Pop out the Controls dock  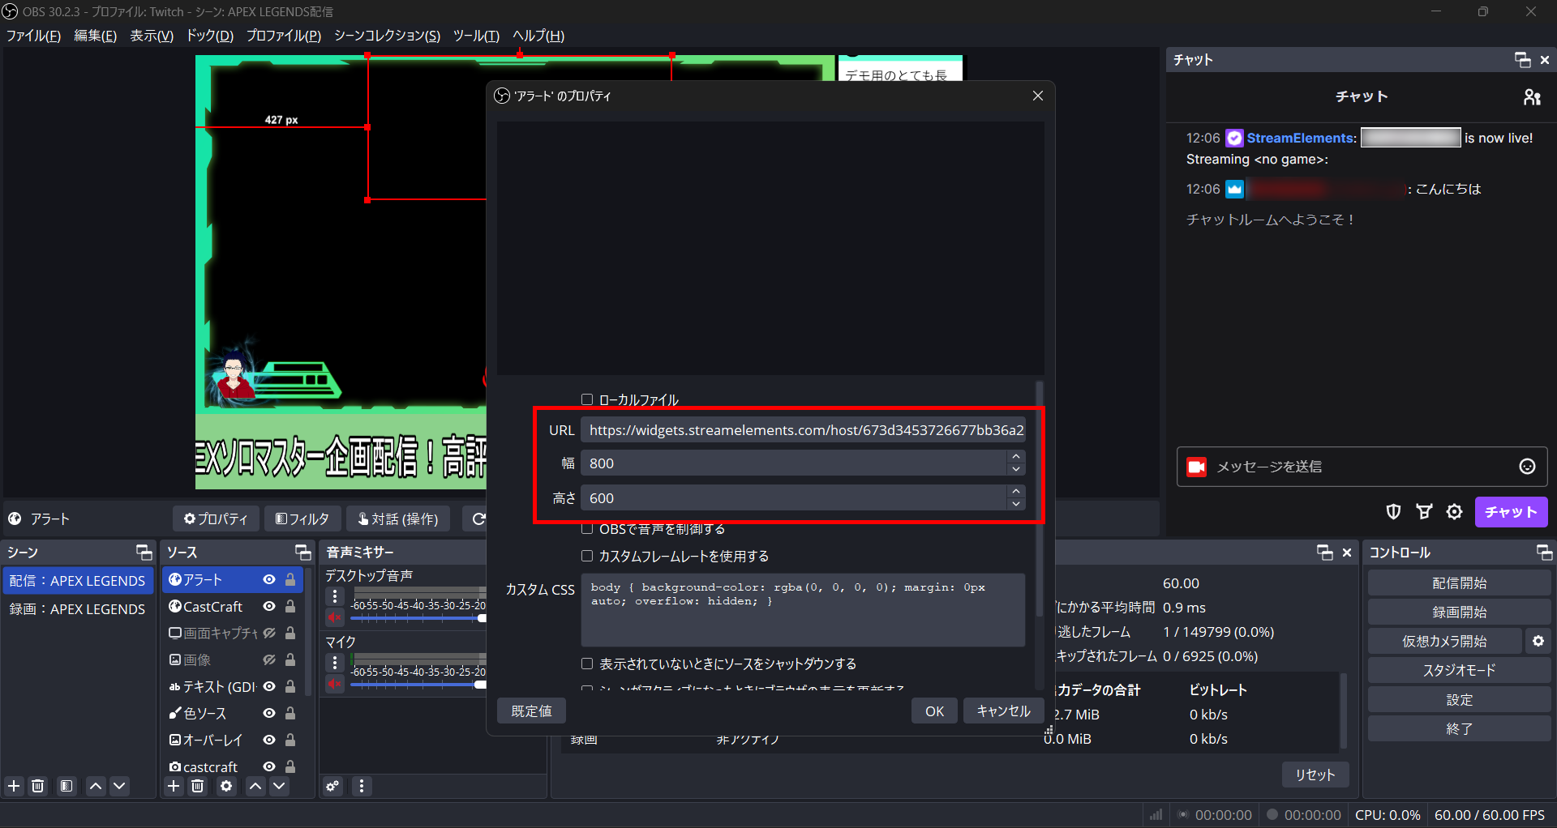click(1544, 553)
